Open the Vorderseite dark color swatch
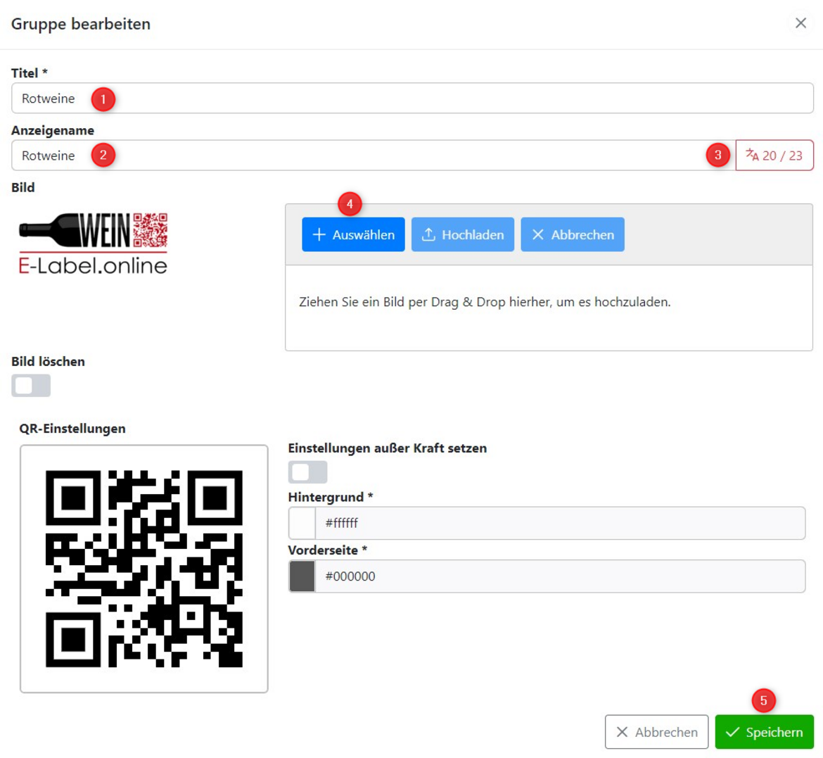The height and width of the screenshot is (758, 823). click(x=302, y=576)
